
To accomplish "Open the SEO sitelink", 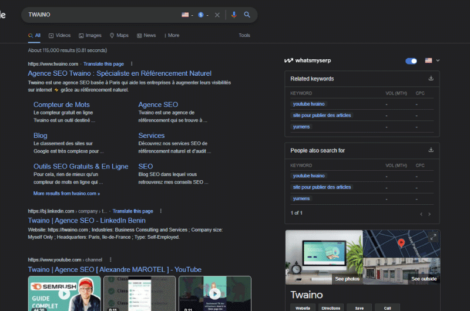I will point(145,167).
